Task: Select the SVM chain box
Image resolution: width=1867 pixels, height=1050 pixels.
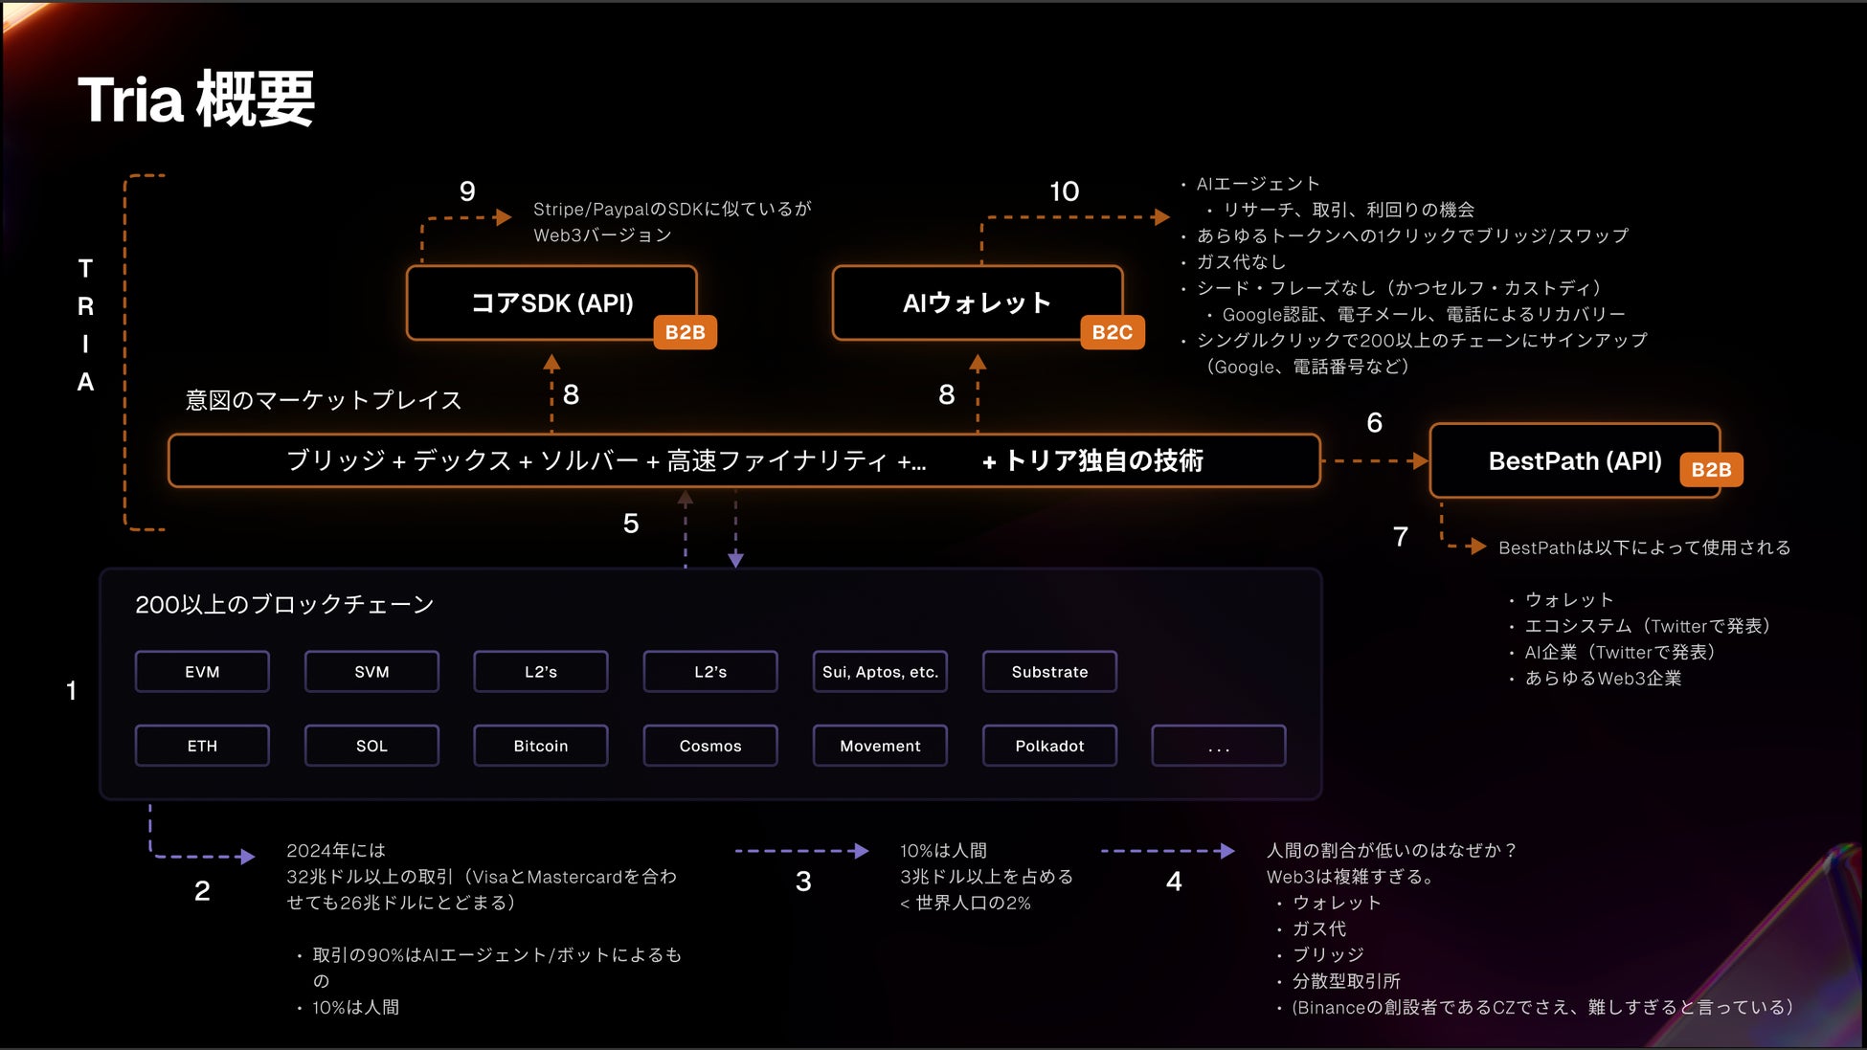Action: coord(371,672)
